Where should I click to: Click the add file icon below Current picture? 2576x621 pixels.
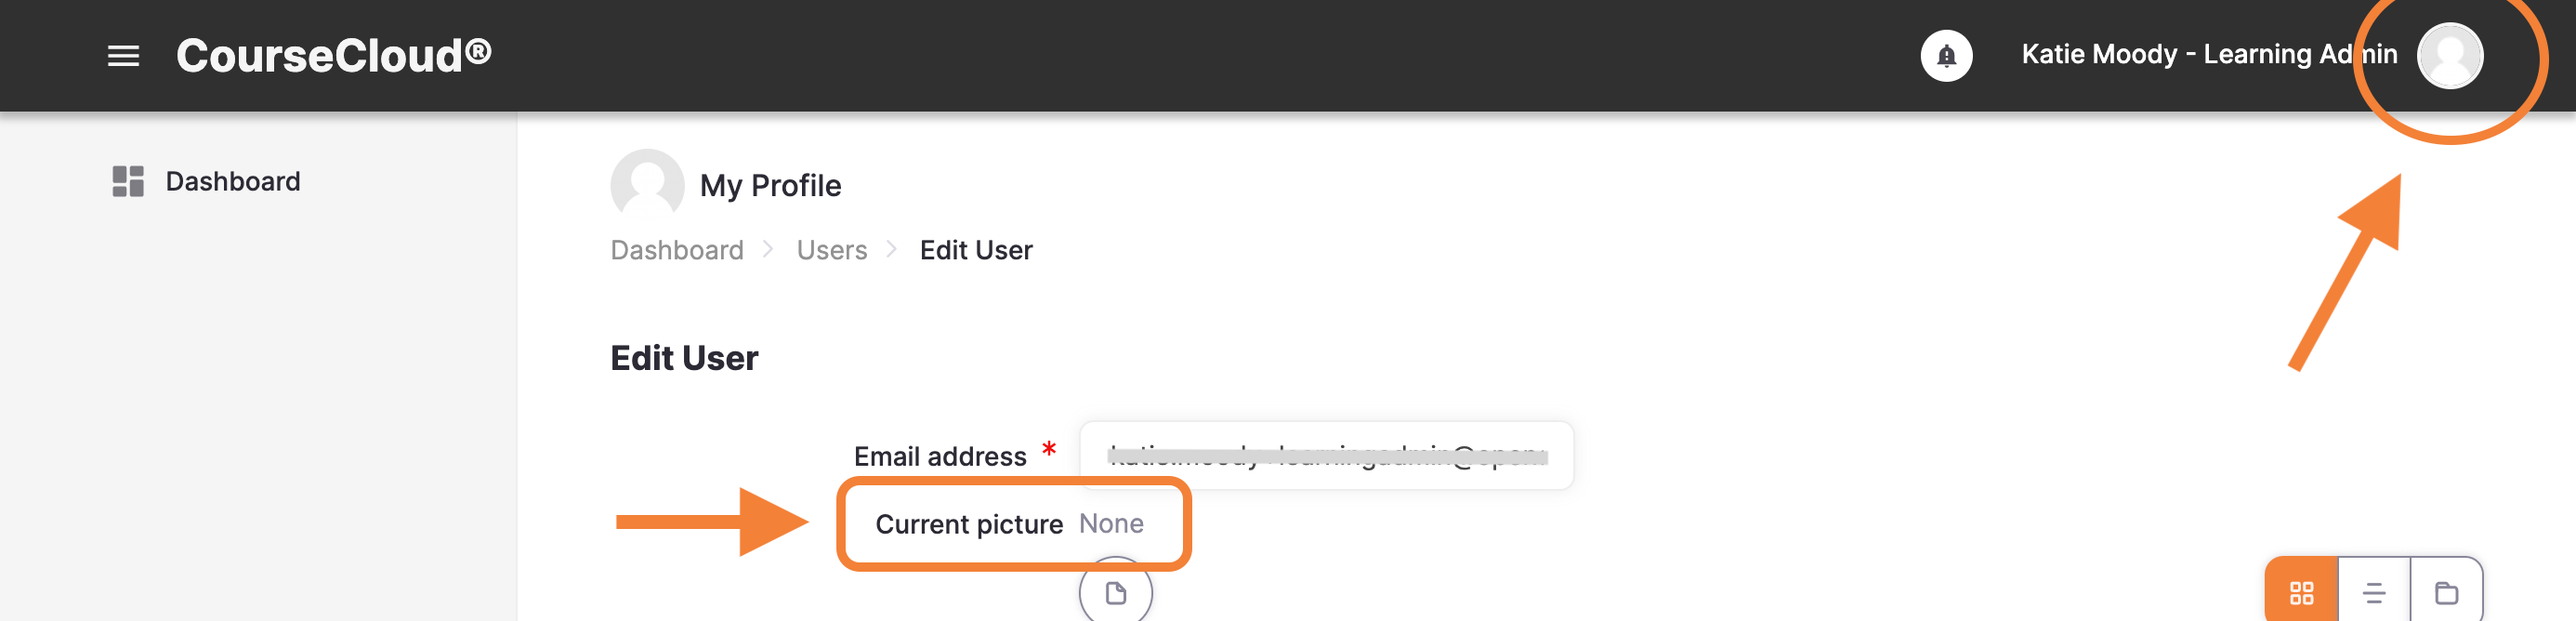point(1115,593)
